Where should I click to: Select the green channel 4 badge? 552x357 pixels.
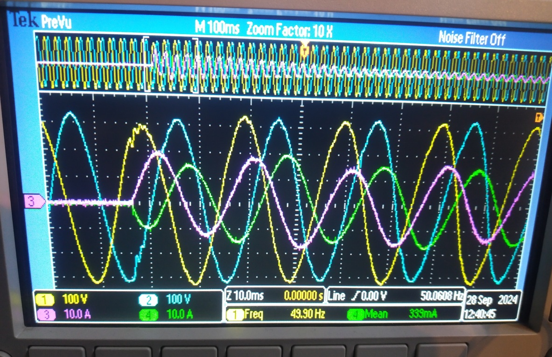click(x=148, y=315)
